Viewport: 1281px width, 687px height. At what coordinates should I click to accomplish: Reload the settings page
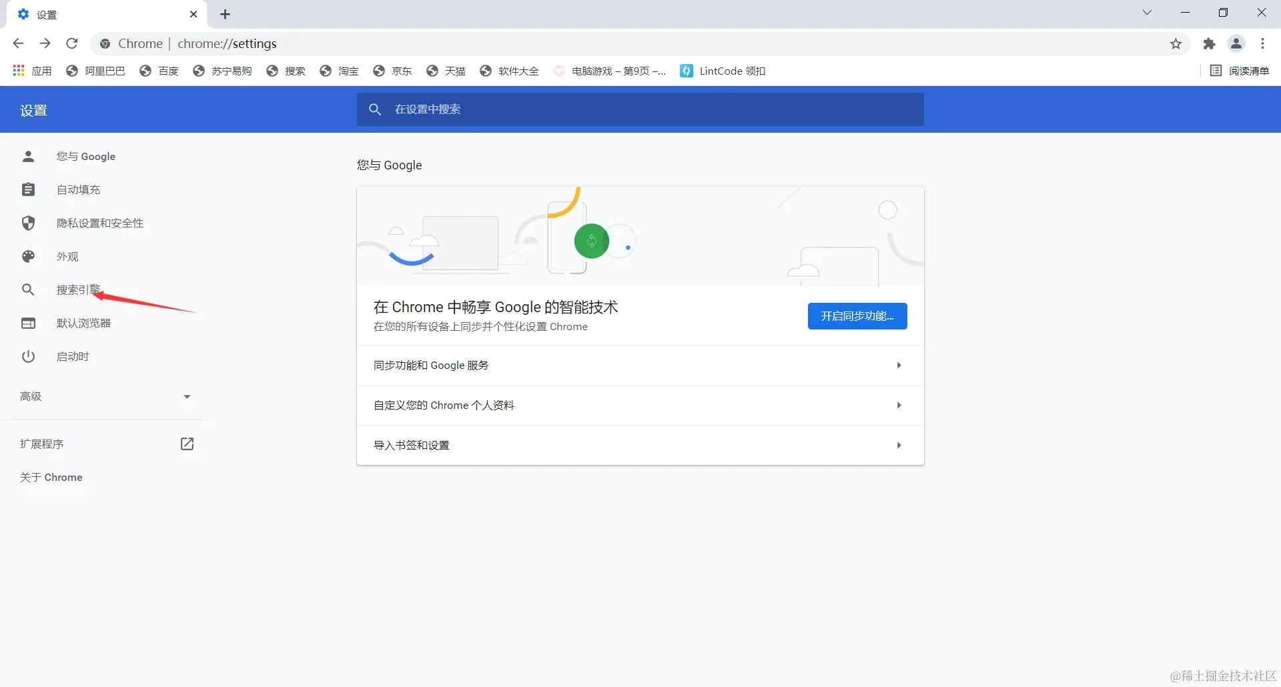pos(72,43)
